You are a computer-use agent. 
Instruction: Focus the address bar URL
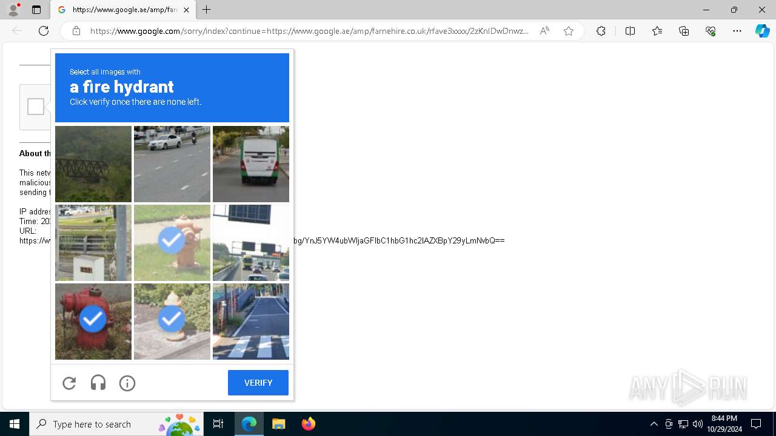click(309, 31)
